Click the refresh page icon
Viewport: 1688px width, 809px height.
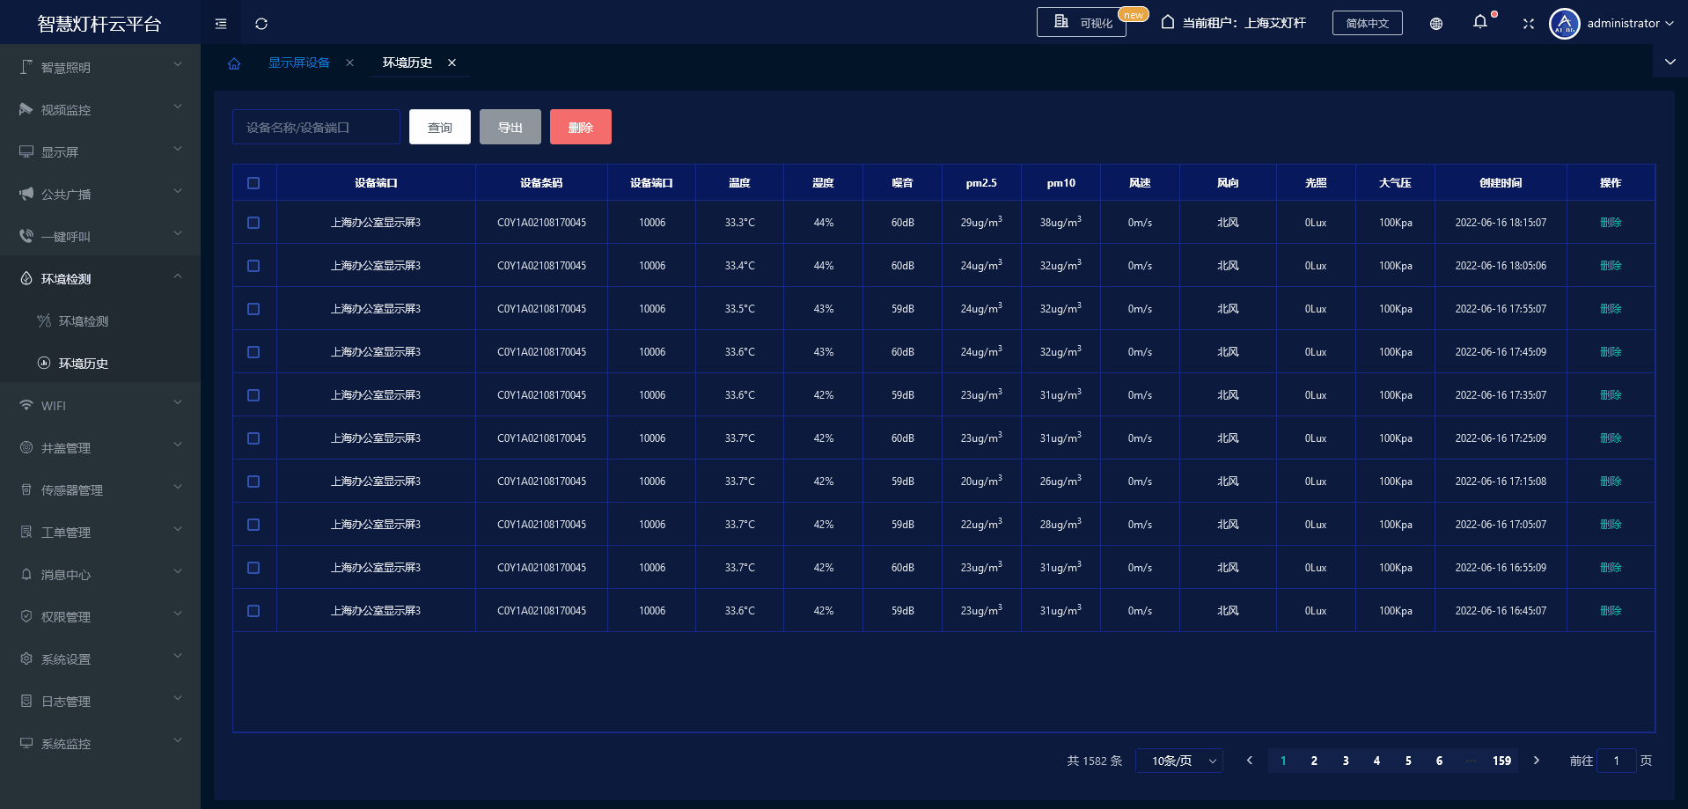click(x=261, y=24)
